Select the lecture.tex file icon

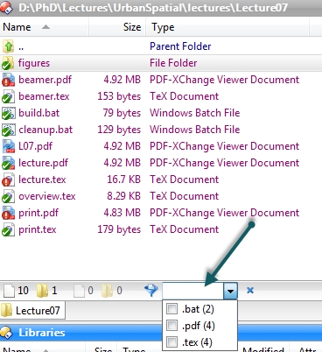tap(8, 180)
